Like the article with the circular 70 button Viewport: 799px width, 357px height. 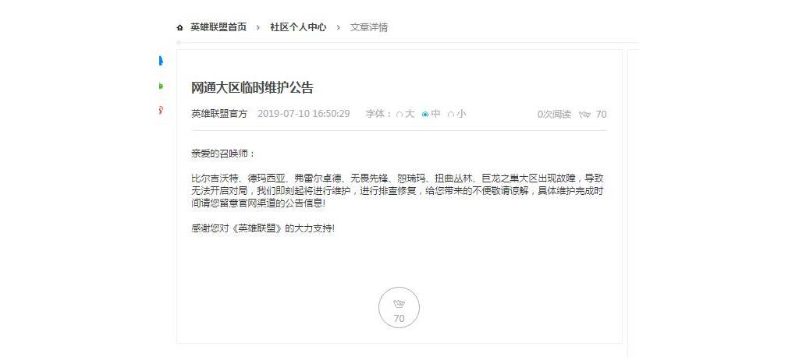click(x=399, y=308)
